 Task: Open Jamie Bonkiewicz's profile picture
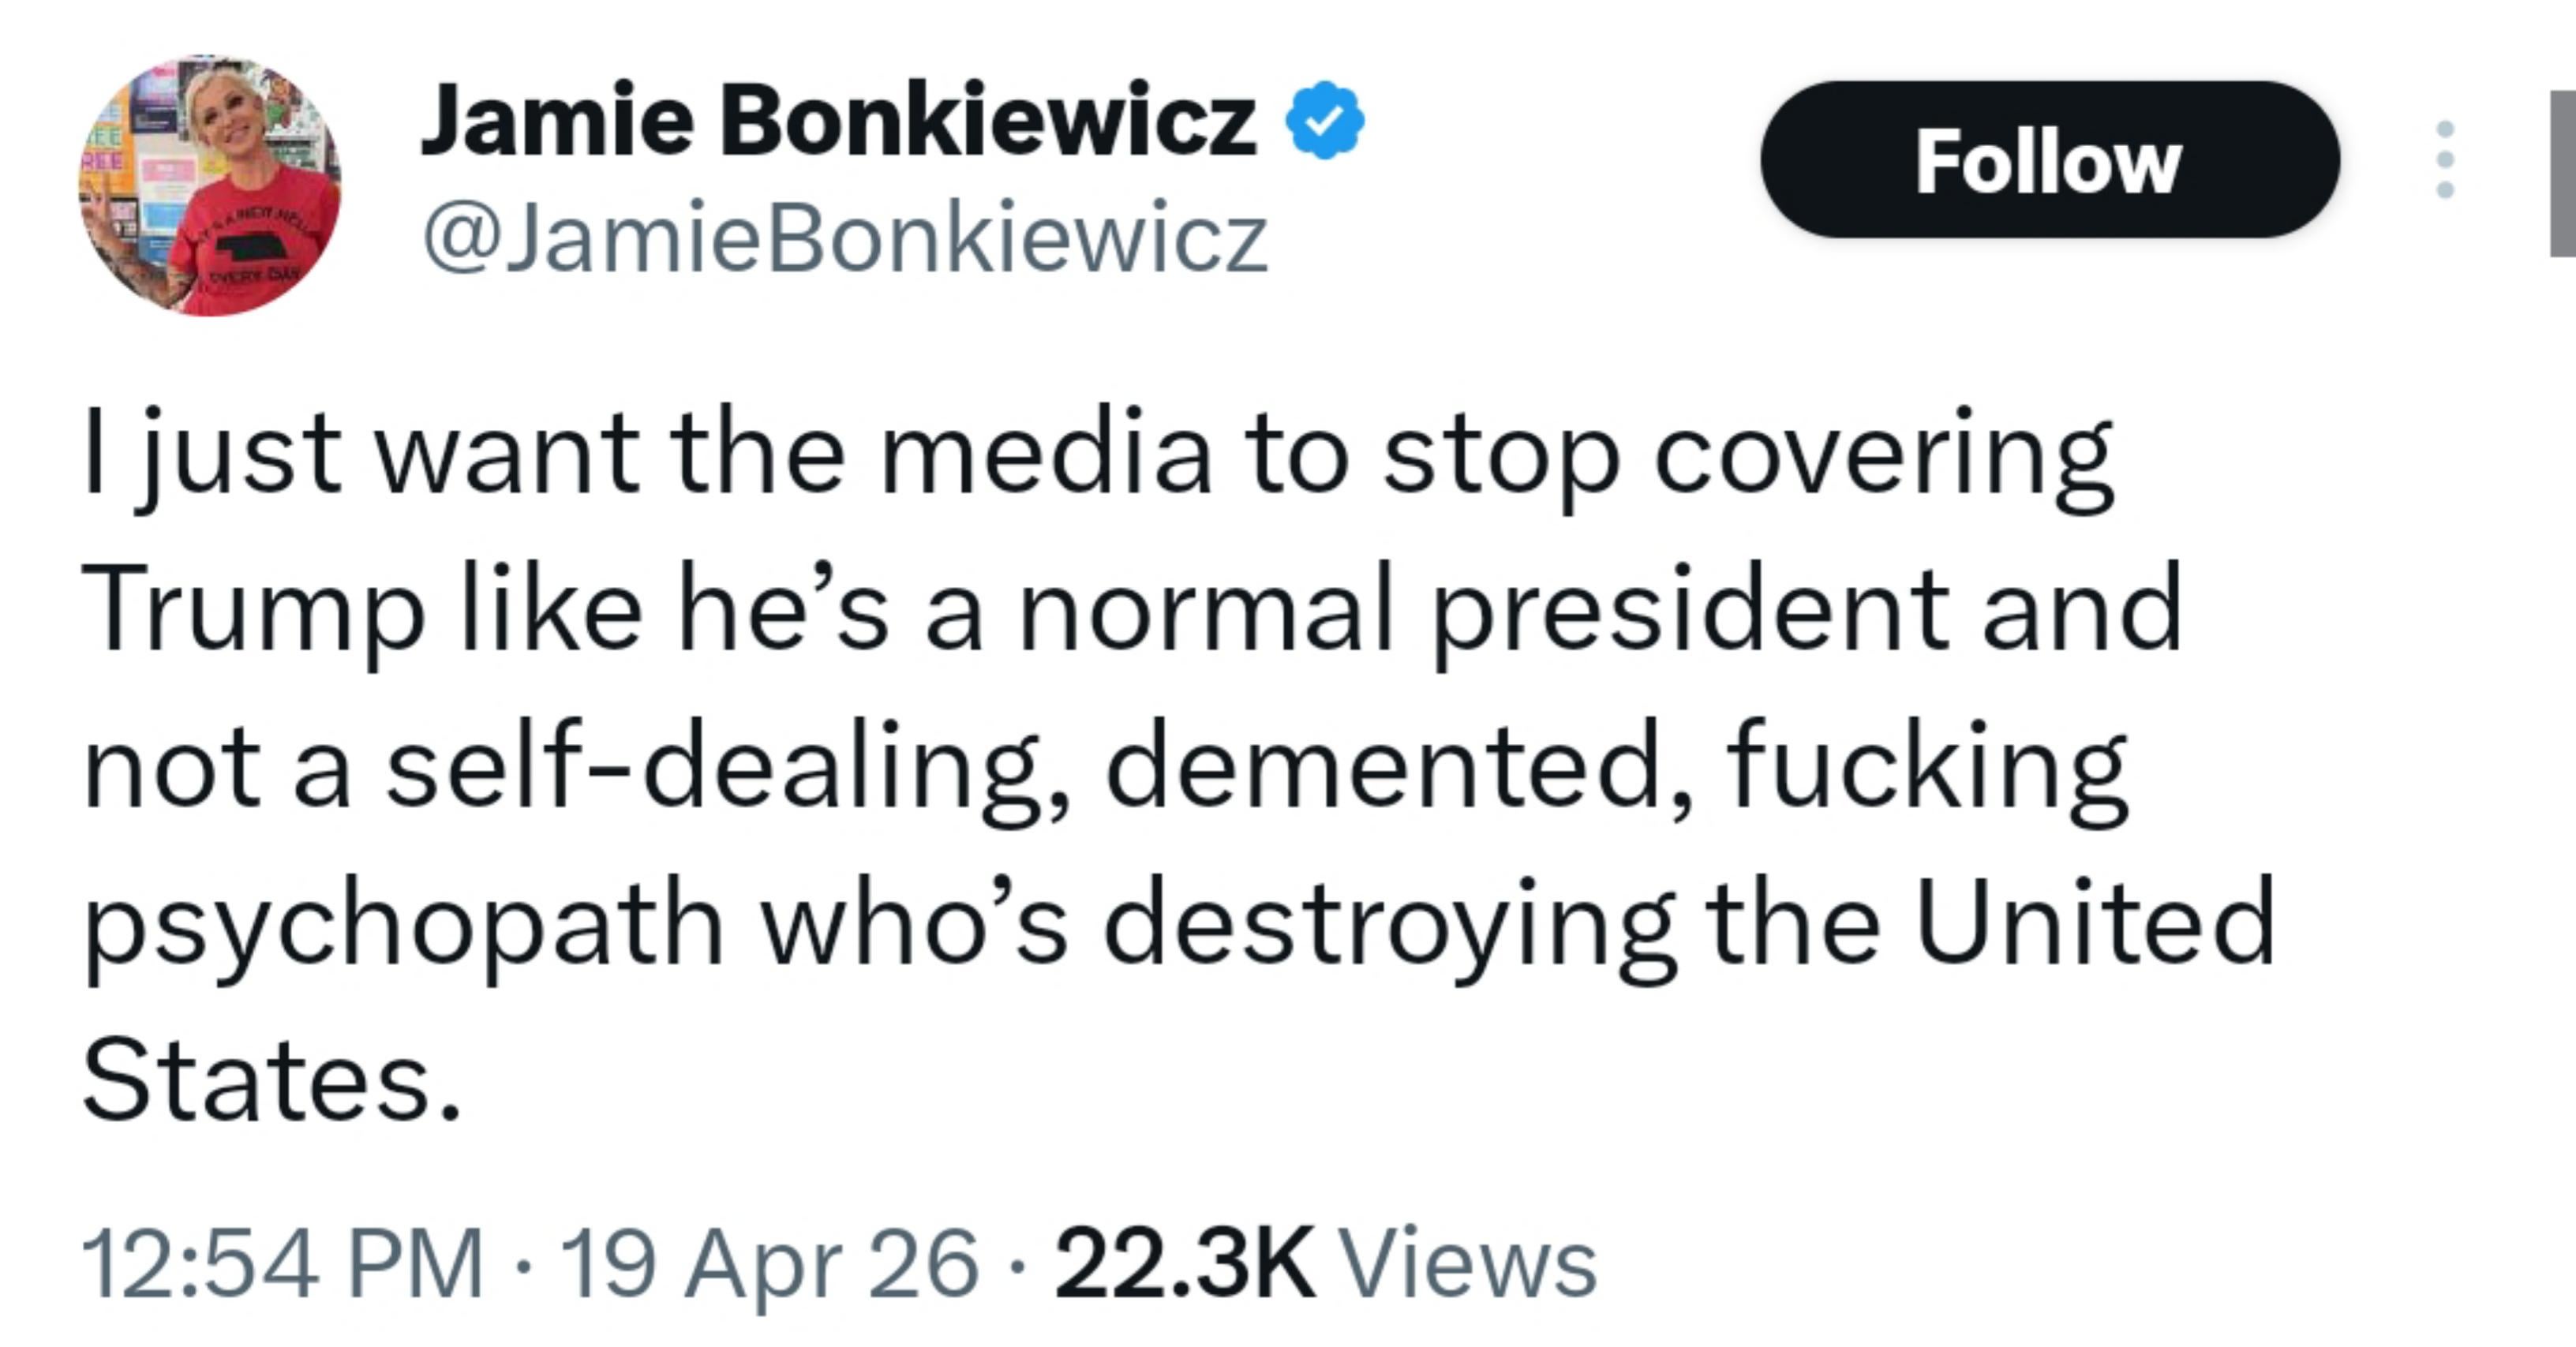[210, 186]
